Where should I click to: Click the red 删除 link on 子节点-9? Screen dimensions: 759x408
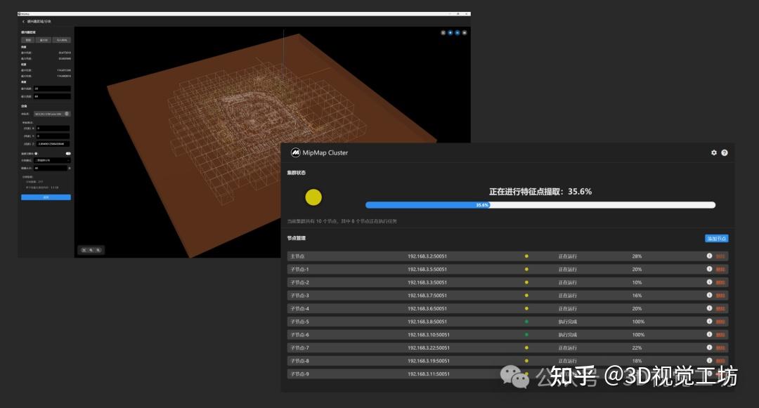[719, 374]
